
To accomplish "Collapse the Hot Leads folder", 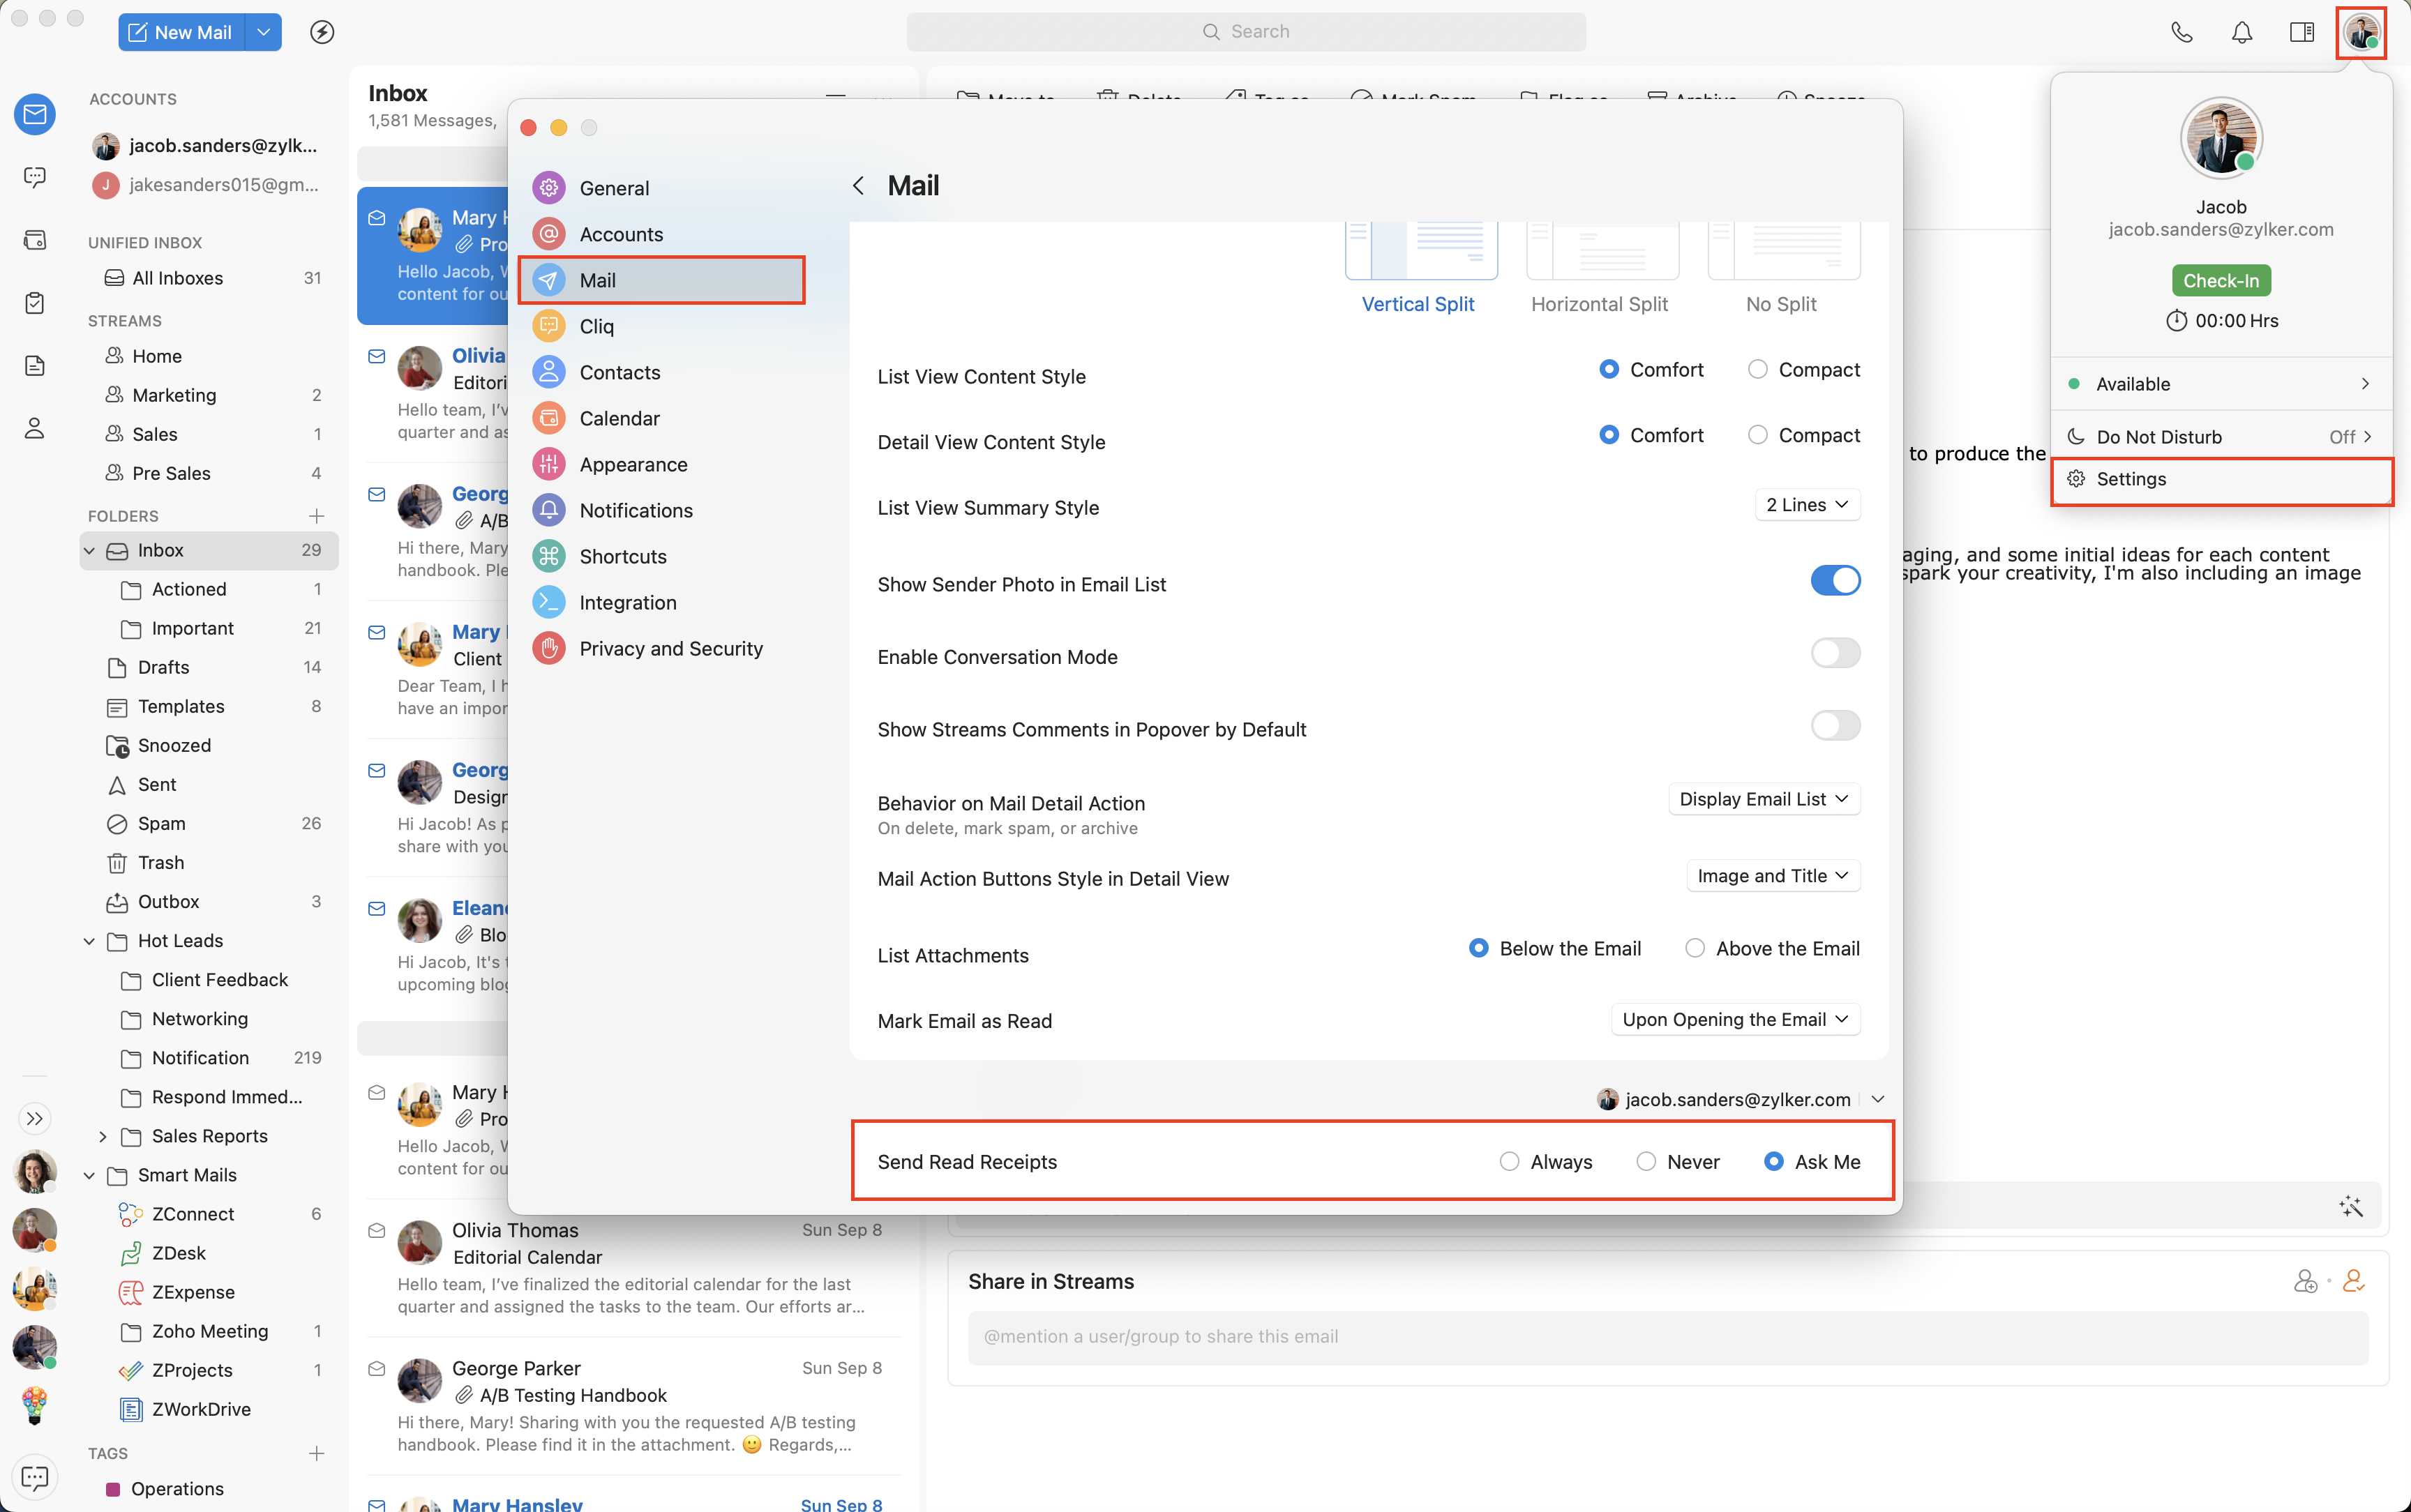I will click(89, 941).
